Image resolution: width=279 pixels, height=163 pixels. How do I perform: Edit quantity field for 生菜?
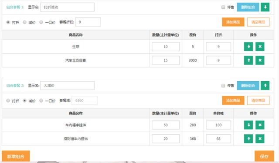[166, 47]
